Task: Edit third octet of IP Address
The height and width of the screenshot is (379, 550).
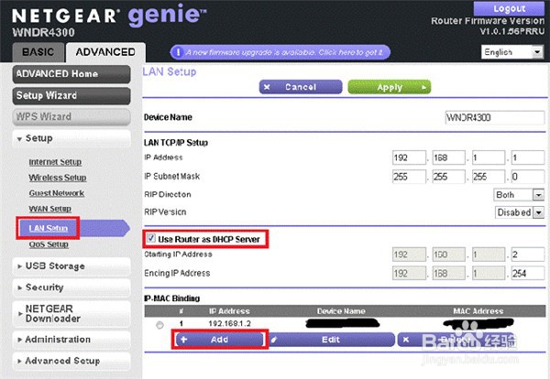Action: tap(489, 157)
